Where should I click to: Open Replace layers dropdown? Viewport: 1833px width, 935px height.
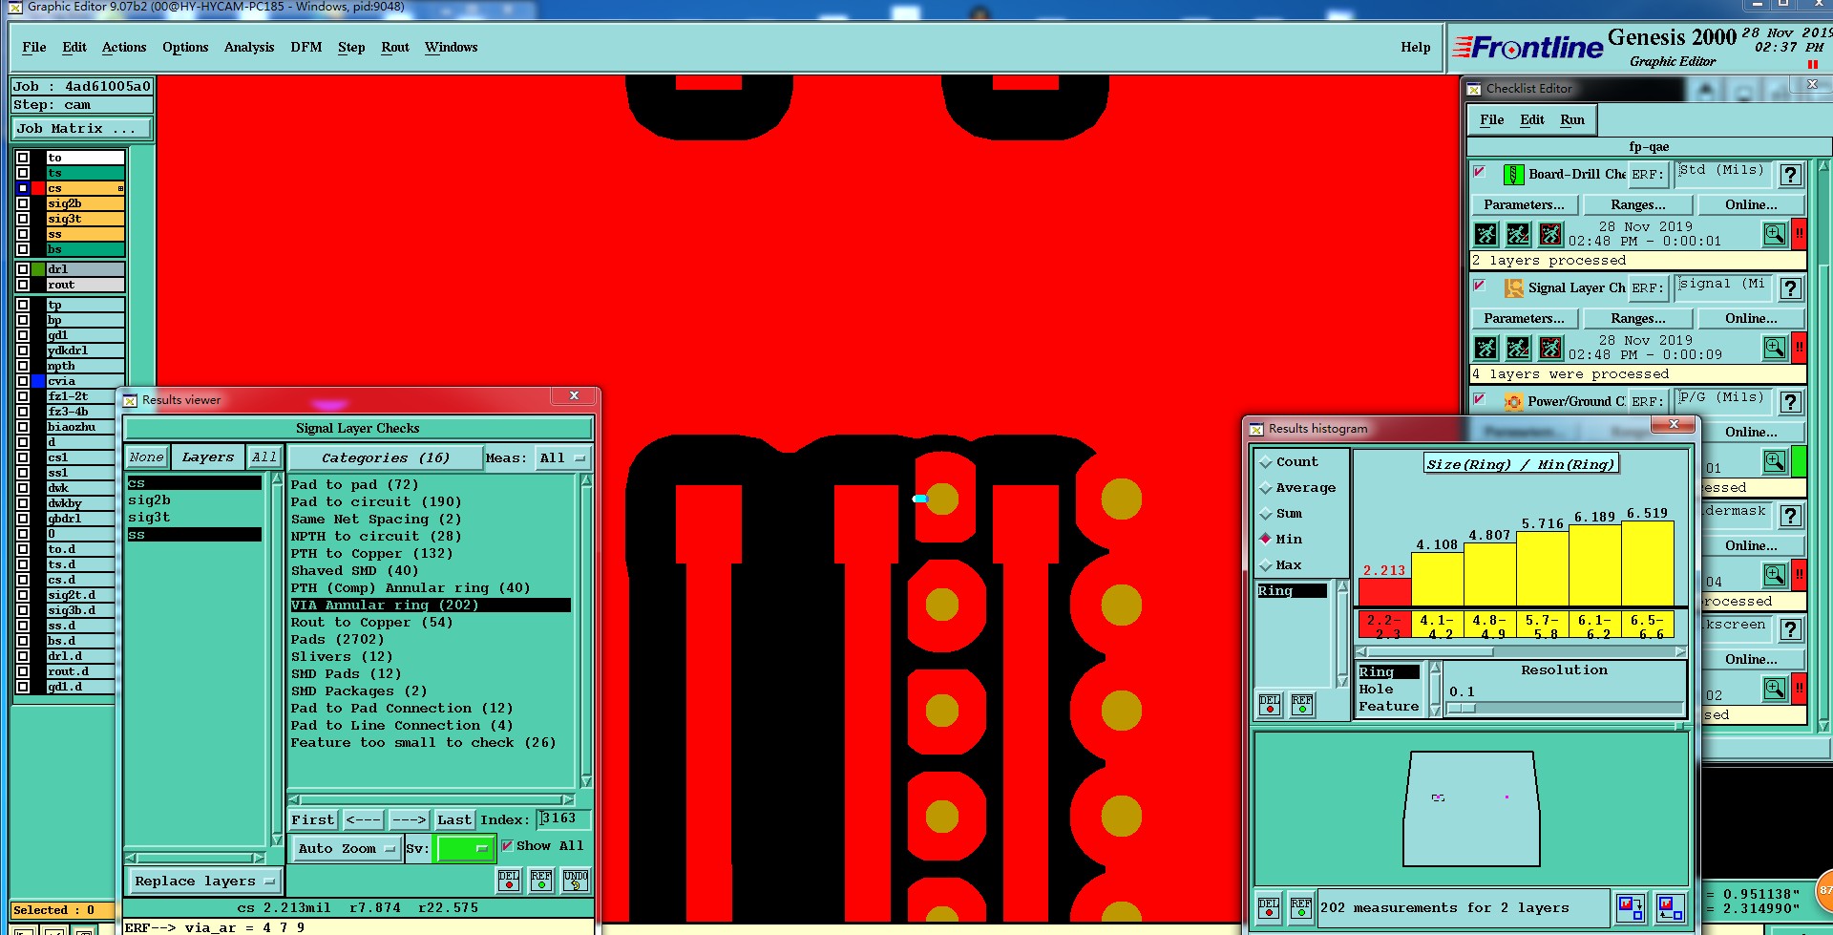[x=203, y=882]
